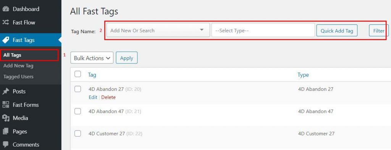Open Dashboard via gauge icon
Screen dimensions: 391x150
[x=5, y=9]
